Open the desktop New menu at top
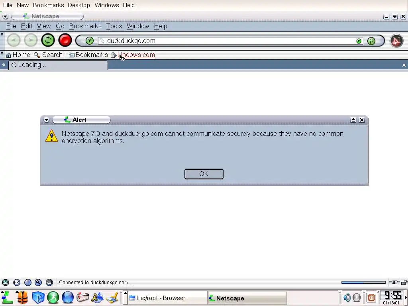 pos(23,5)
